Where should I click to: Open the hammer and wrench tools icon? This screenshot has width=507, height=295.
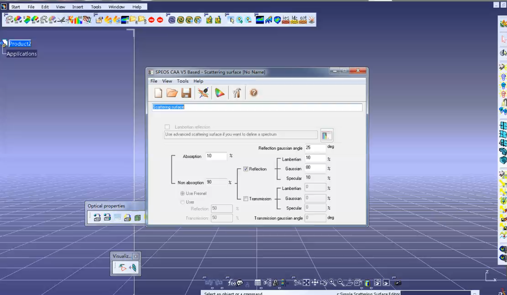[237, 93]
